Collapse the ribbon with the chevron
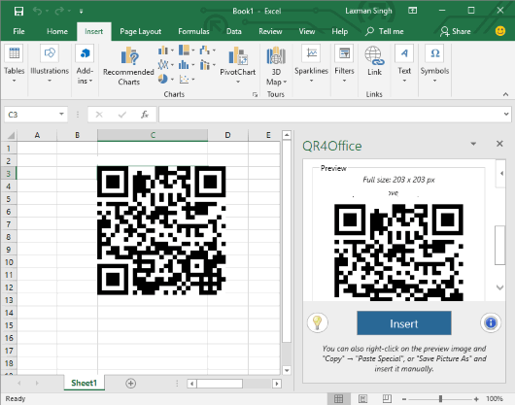Viewport: 515px width, 405px height. tap(505, 94)
